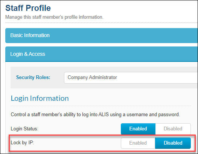Open the Security Roles selection box
Viewport: 198px width, 154px height.
[131, 78]
